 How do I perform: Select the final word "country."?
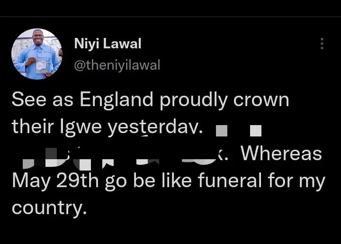tap(49, 208)
